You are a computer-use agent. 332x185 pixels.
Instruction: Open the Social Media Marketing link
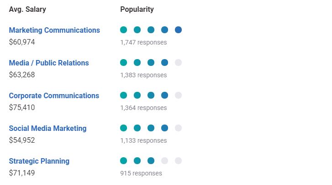coord(47,128)
